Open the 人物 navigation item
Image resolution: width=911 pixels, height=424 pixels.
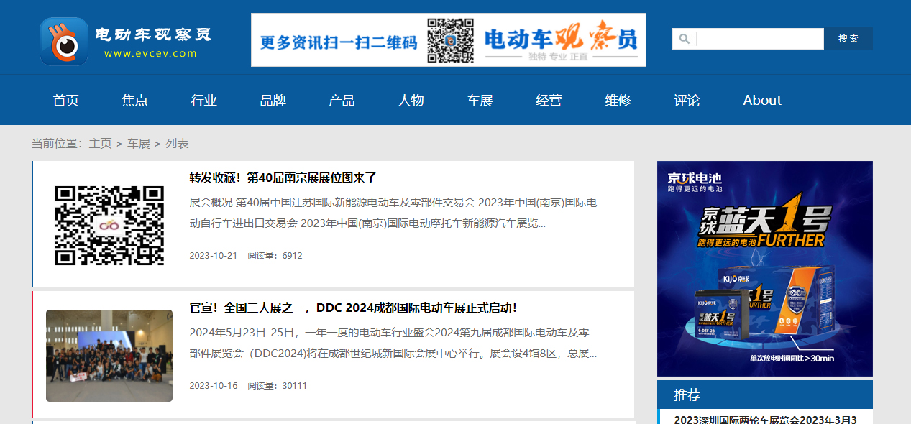[x=411, y=100]
